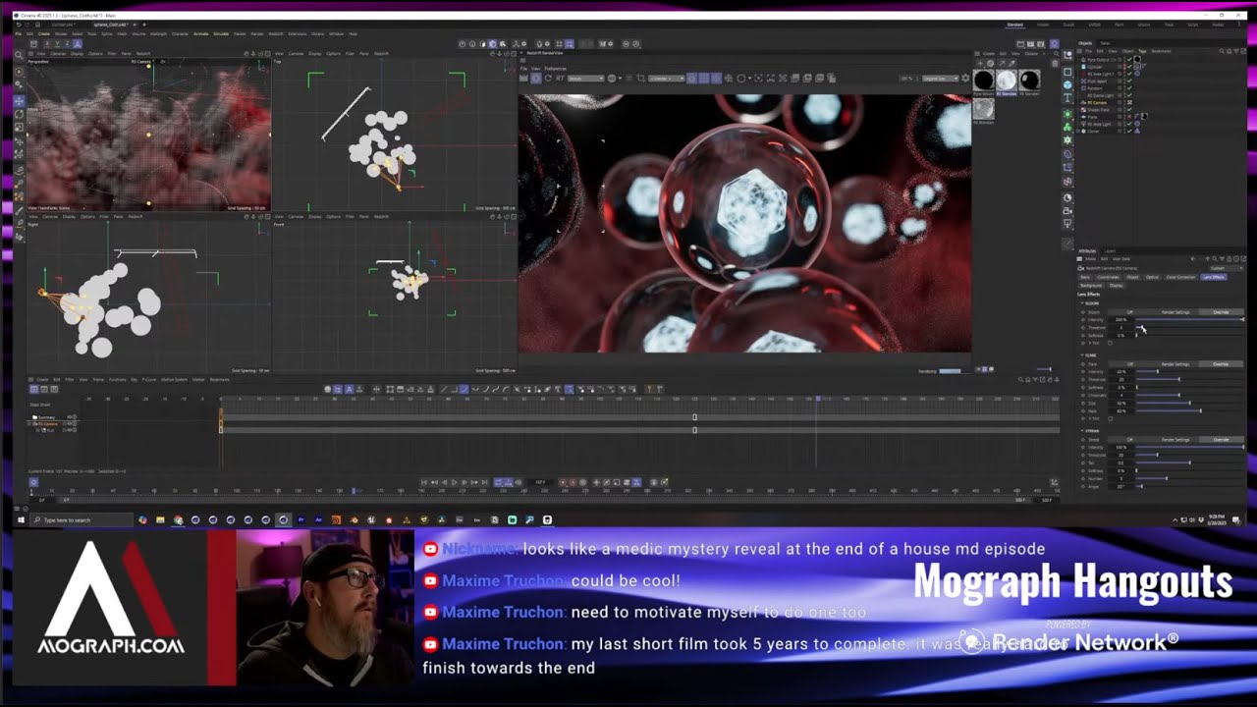The image size is (1257, 707).
Task: Click Tags in Object Manager menu
Action: (1142, 51)
